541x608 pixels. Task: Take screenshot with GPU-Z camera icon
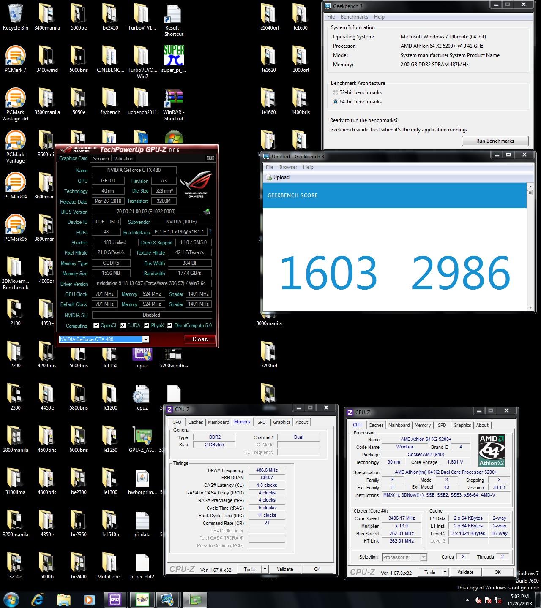point(210,158)
